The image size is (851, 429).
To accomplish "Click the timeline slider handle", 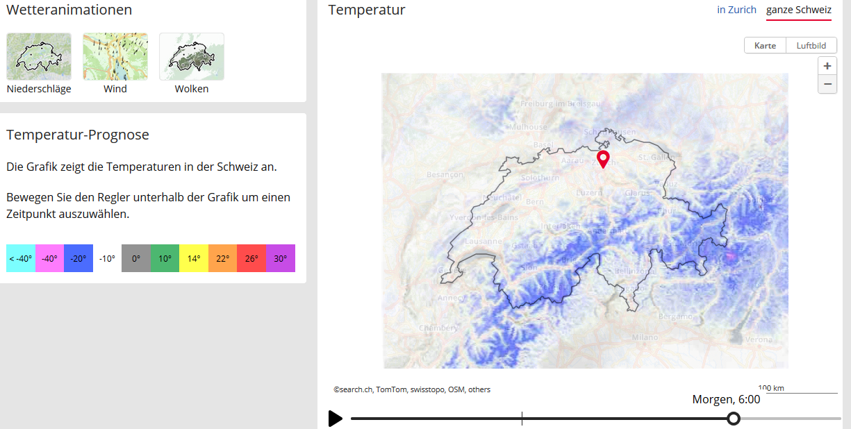I will coord(734,419).
